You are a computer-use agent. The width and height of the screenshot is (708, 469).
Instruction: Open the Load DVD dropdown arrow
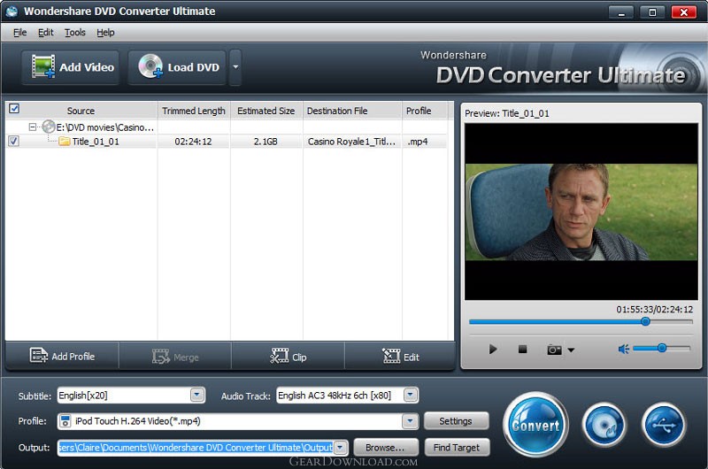(235, 67)
